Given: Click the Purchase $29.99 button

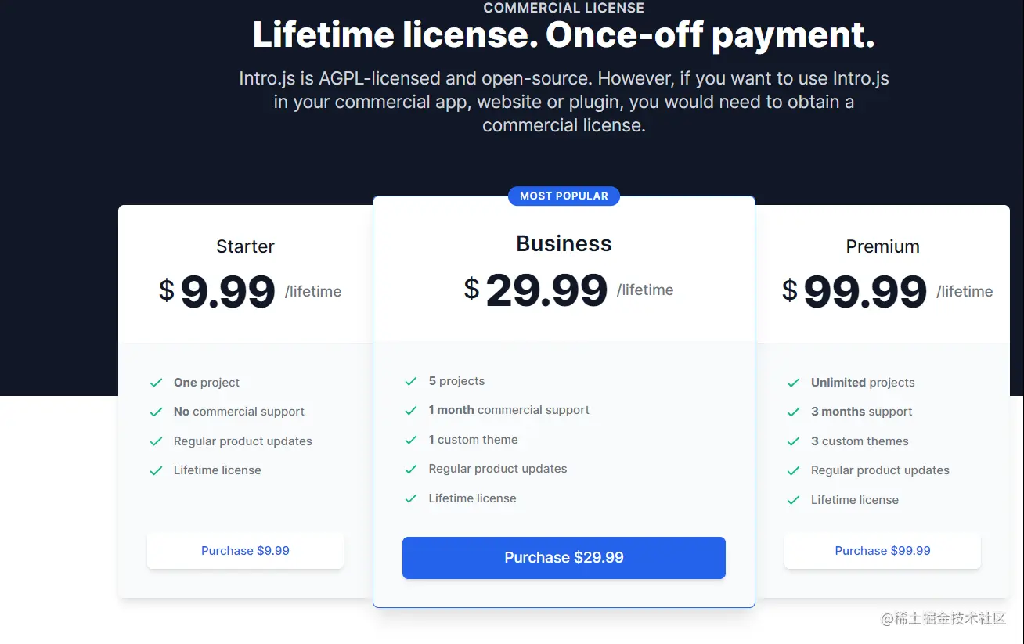Looking at the screenshot, I should (564, 558).
